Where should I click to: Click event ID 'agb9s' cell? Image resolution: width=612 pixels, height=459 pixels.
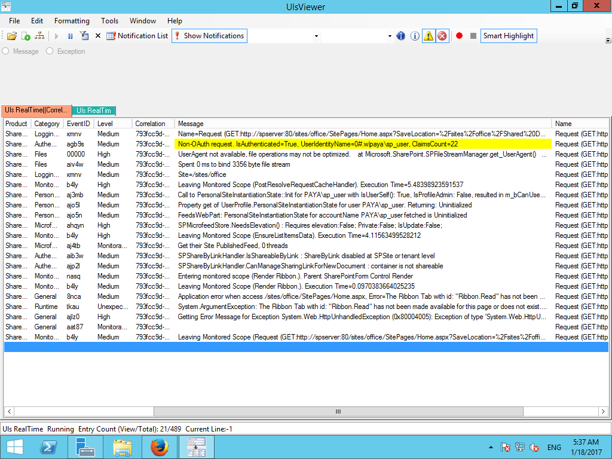click(75, 144)
